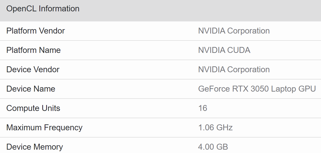
Task: Select NVIDIA Corporation in the Device Vendor row
Action: click(x=234, y=69)
